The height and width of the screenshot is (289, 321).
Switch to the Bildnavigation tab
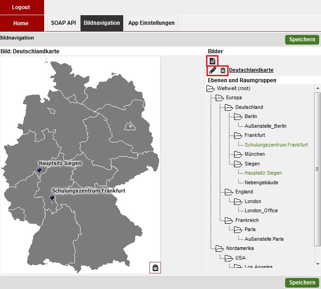pos(102,23)
